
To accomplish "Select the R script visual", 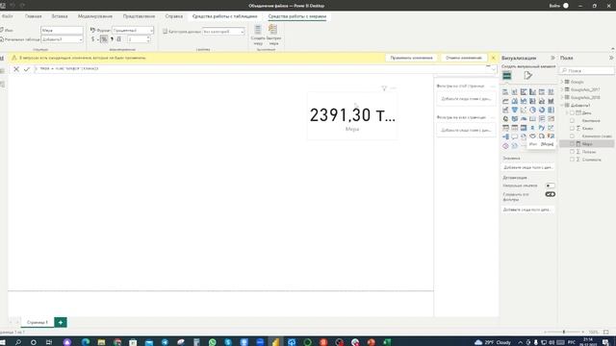I will click(x=532, y=128).
